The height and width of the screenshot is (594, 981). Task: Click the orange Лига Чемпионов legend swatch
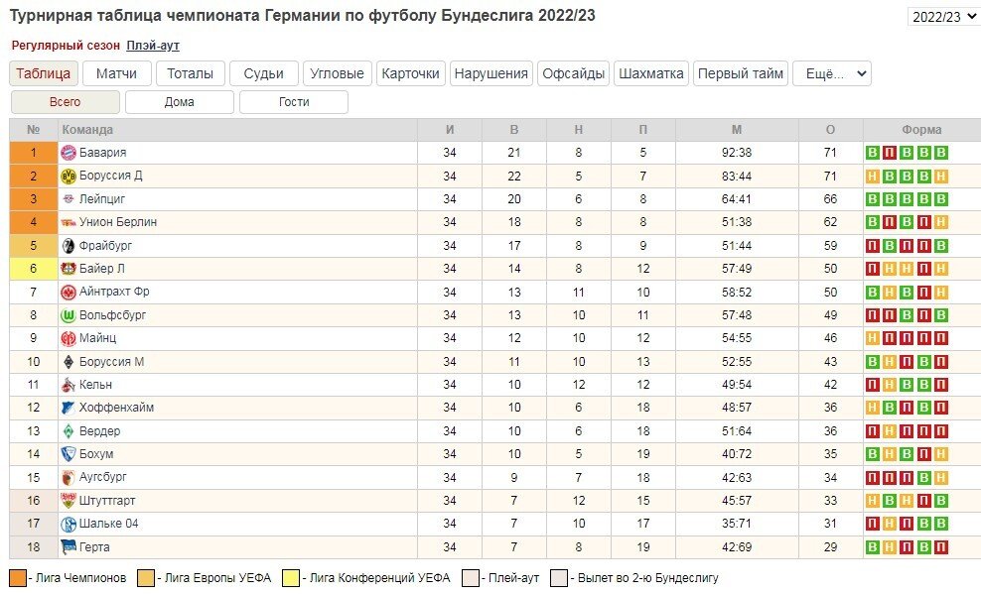[18, 578]
